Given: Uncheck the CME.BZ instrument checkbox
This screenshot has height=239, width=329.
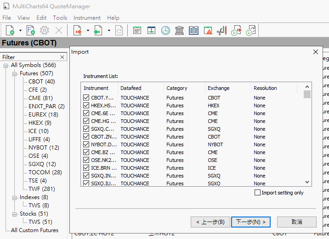Looking at the screenshot, I should pyautogui.click(x=86, y=152).
